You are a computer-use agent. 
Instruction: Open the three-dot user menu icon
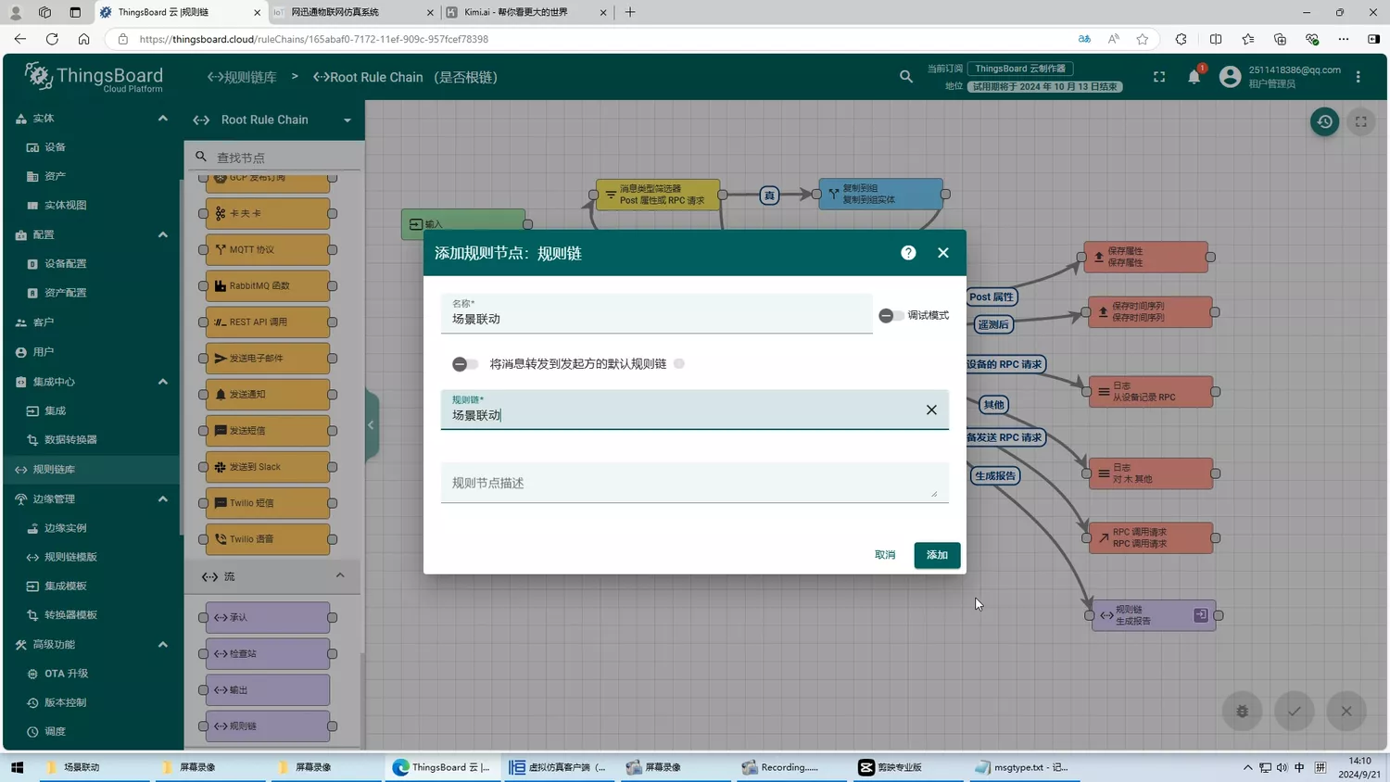[x=1358, y=77]
